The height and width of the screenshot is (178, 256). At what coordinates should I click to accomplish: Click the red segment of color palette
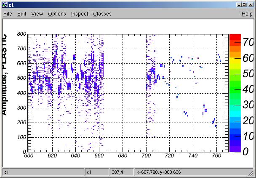[x=235, y=37]
